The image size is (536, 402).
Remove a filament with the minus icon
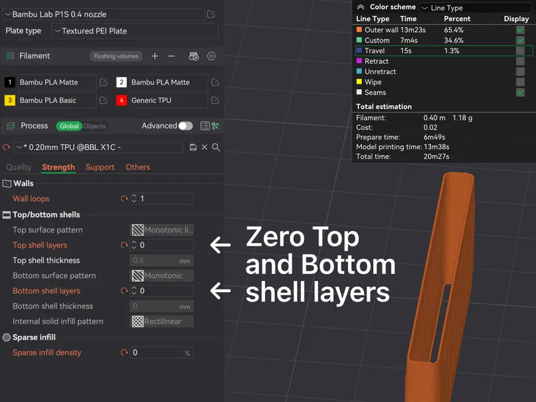(x=172, y=56)
